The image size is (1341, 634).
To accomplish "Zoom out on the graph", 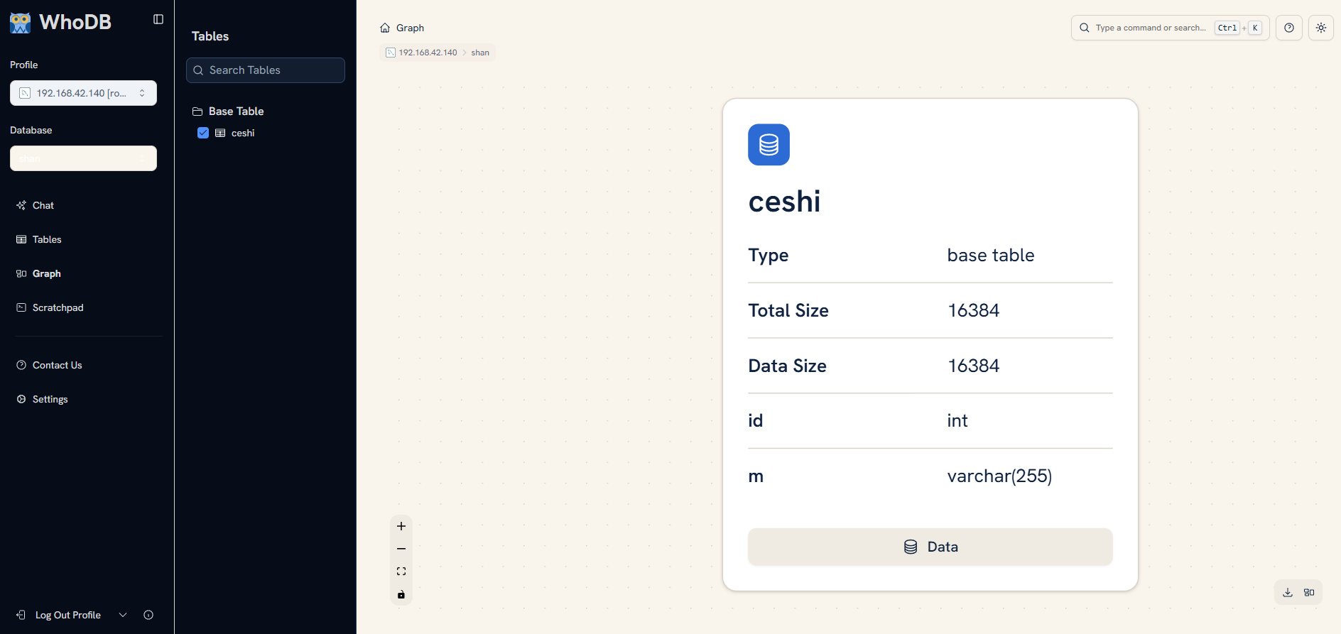I will tap(401, 549).
